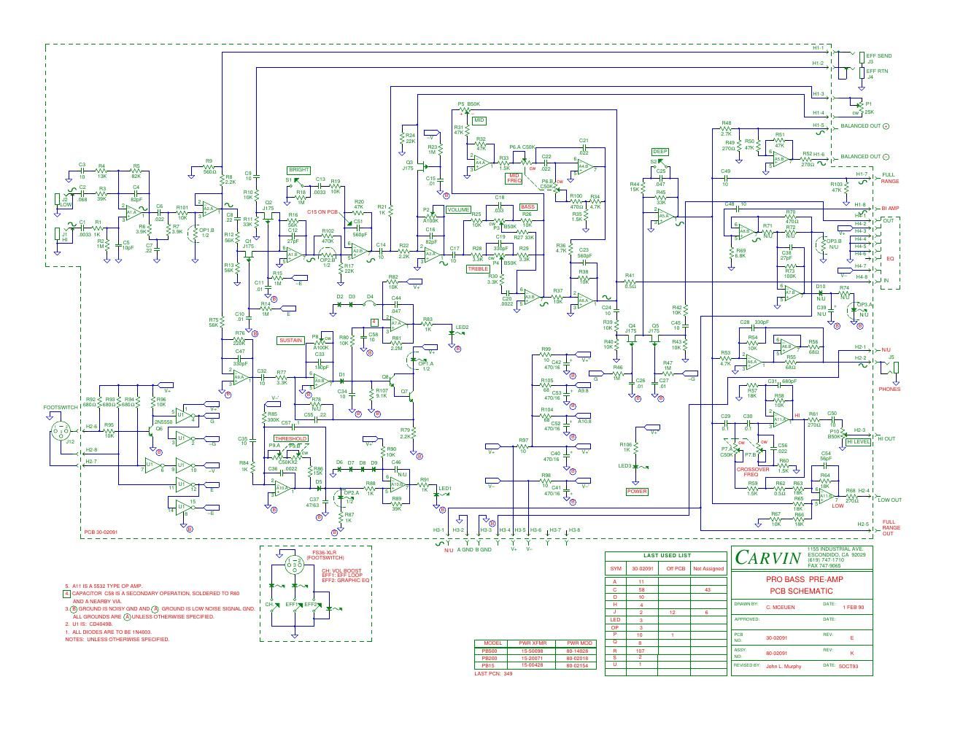
Task: Click the FOOTSWITCH connector label
Action: [x=59, y=407]
